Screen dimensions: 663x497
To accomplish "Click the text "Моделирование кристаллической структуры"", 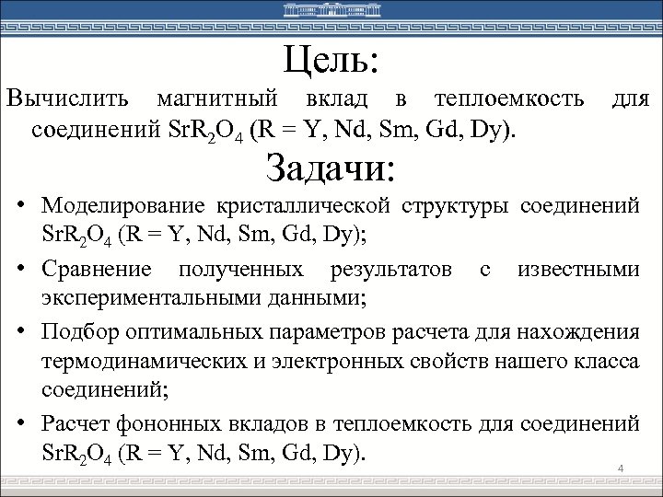I will 275,206.
